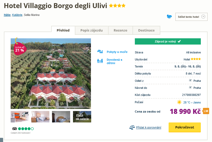Click the sun weather icon
The height and width of the screenshot is (142, 212).
click(x=179, y=102)
